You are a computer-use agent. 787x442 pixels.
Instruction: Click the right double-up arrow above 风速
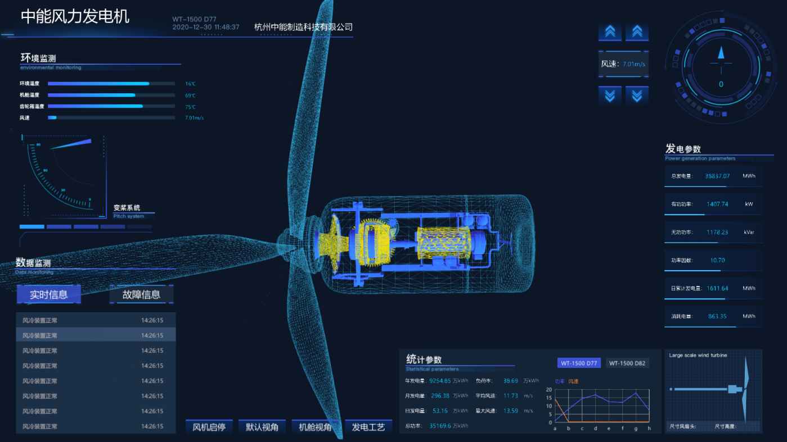[637, 32]
